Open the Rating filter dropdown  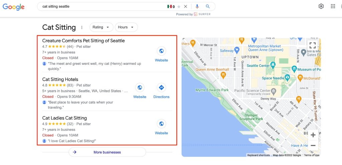tap(101, 27)
